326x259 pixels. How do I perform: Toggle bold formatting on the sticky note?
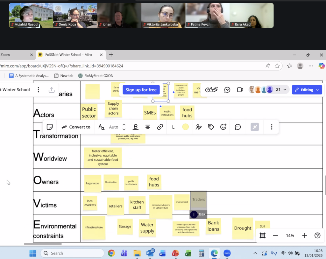click(136, 127)
